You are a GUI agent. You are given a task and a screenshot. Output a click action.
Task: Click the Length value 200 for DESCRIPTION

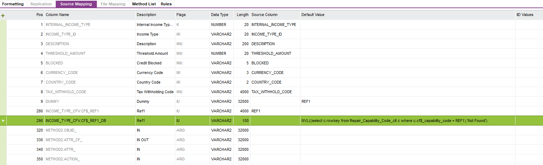[245, 44]
